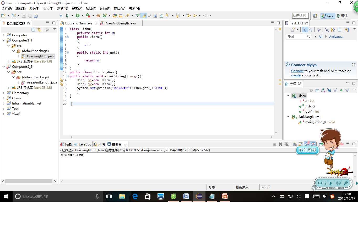The height and width of the screenshot is (240, 358).
Task: Expand JRE 系统库 under Computer3_1
Action: tap(9, 61)
